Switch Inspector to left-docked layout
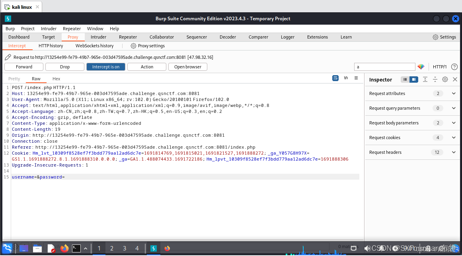The height and width of the screenshot is (256, 462). pos(405,80)
